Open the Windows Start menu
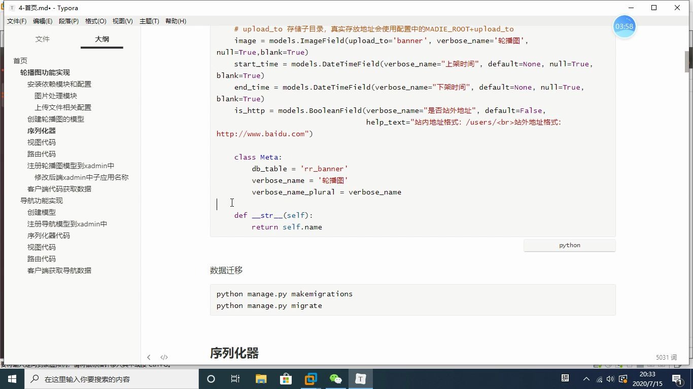This screenshot has width=693, height=389. 12,379
